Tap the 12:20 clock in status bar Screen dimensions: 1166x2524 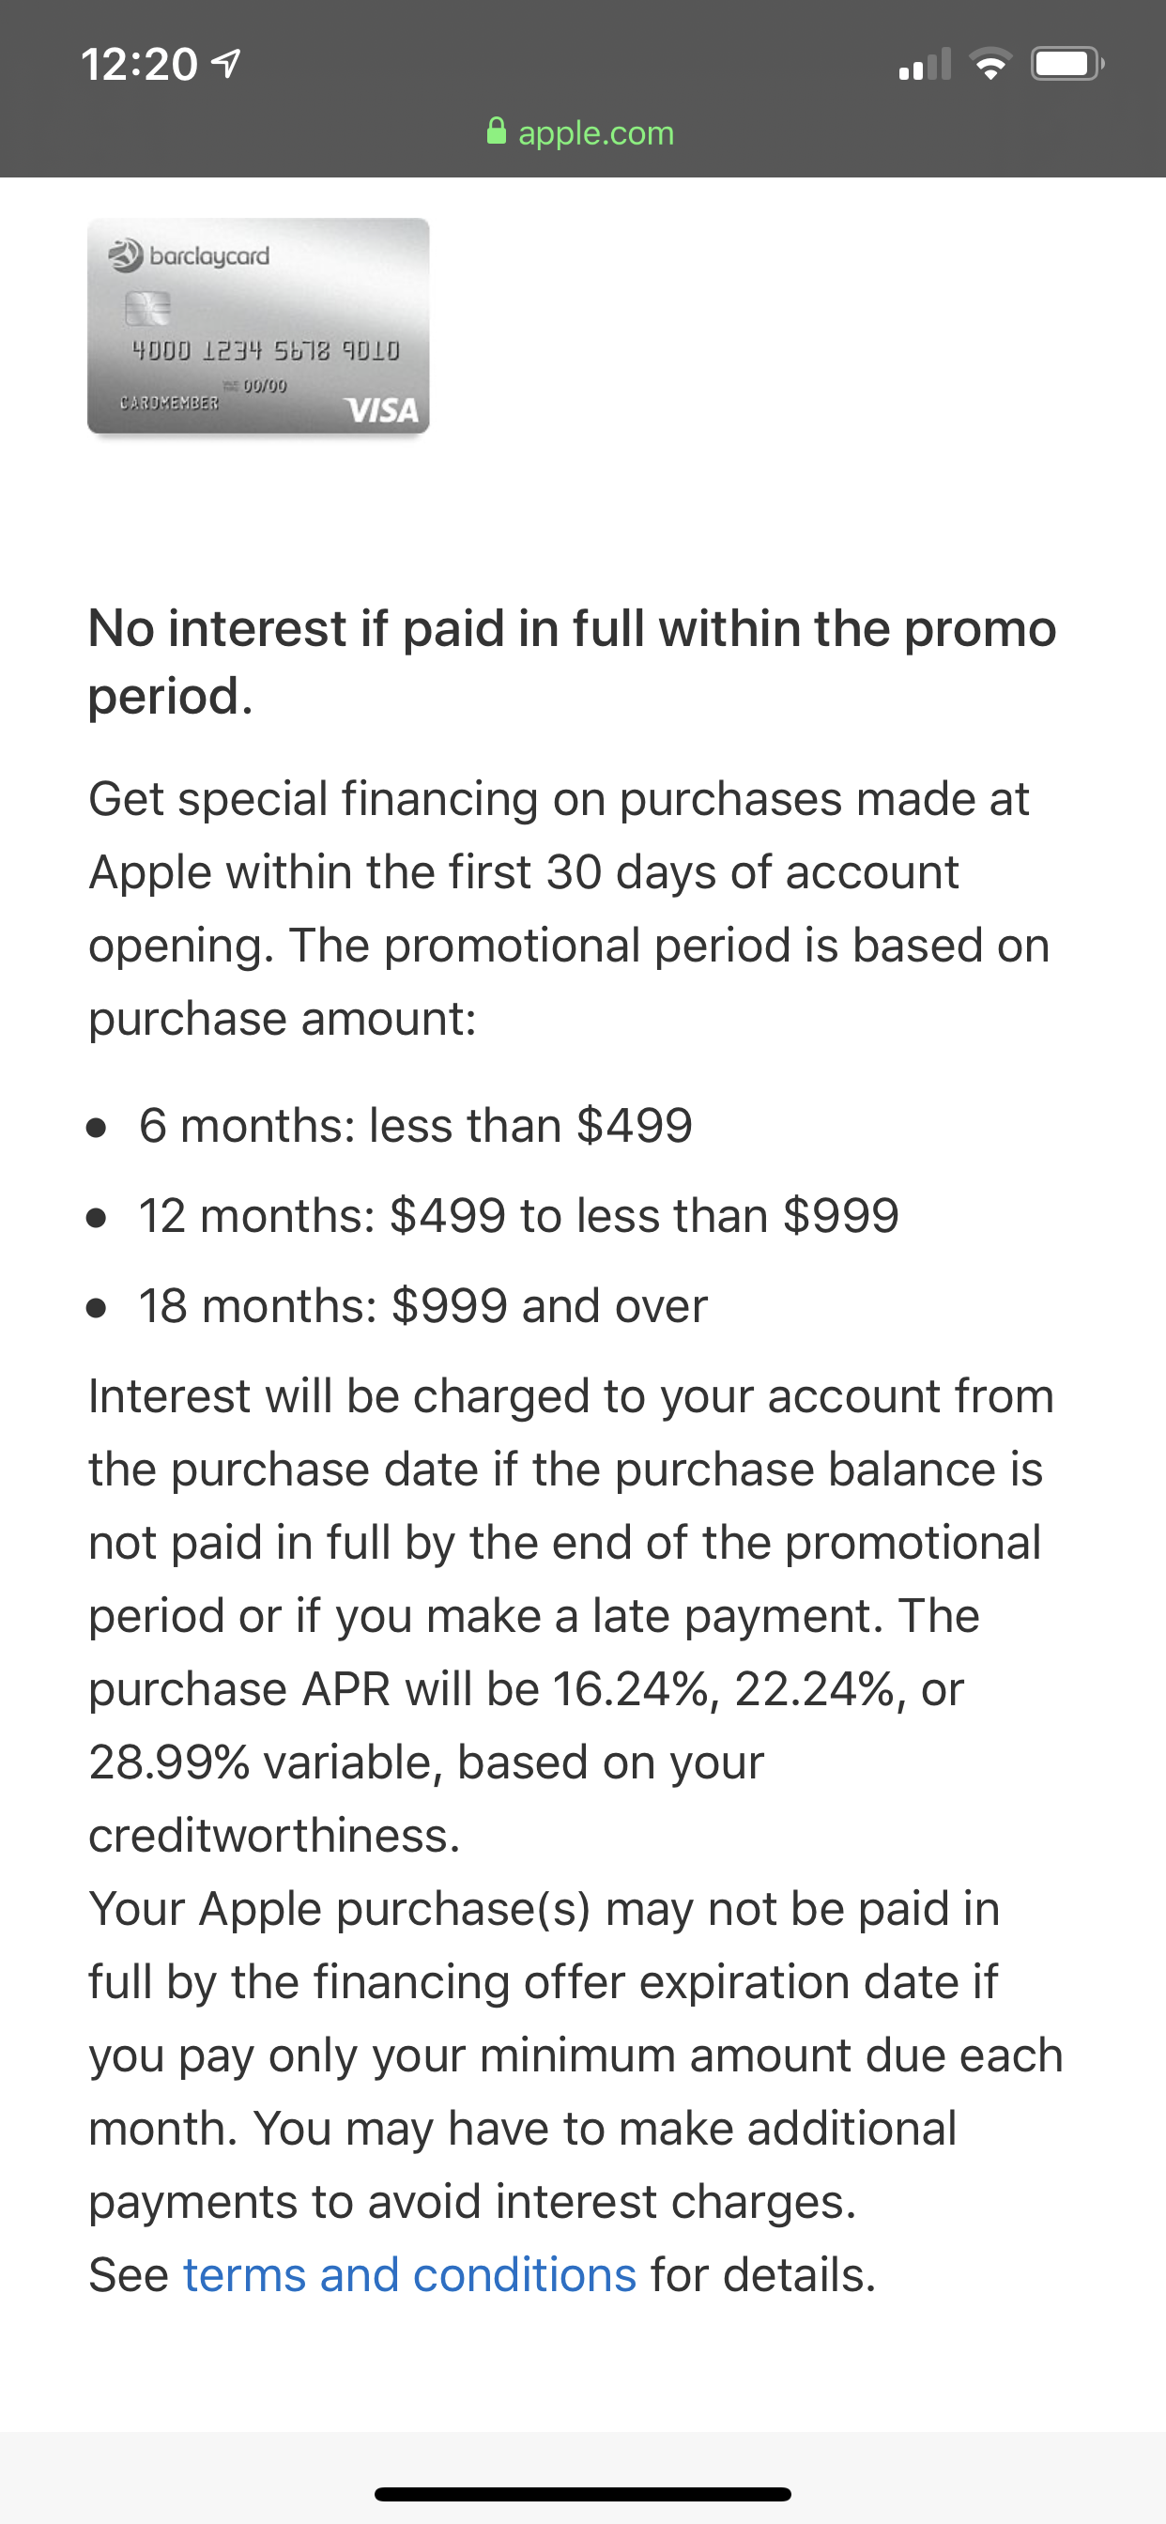pos(139,65)
